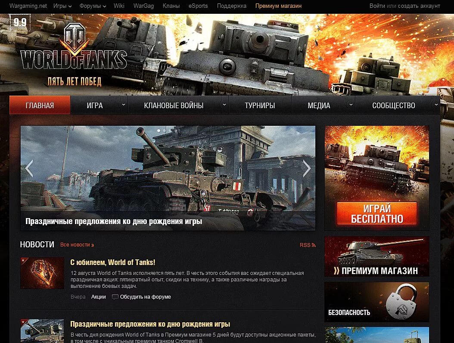Click the Играй бесплатно button

pos(377,213)
